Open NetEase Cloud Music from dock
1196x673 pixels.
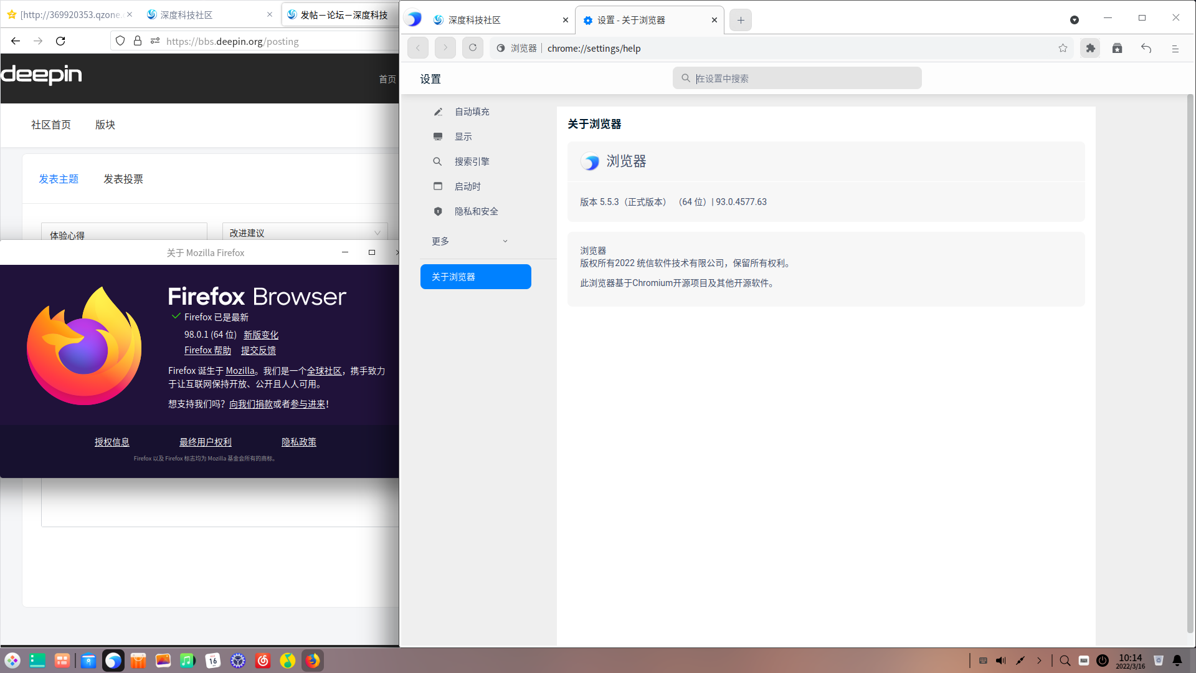tap(262, 661)
